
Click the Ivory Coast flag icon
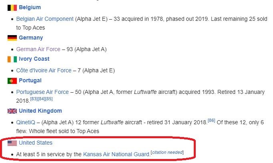tap(12, 59)
